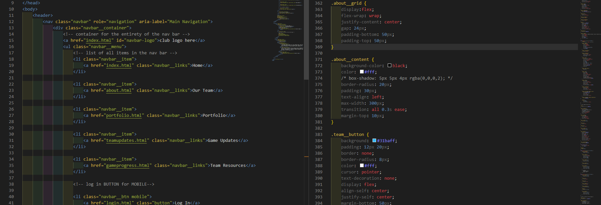Click the 'navbar__btn mobile' class value
The image size is (601, 205).
(124, 197)
